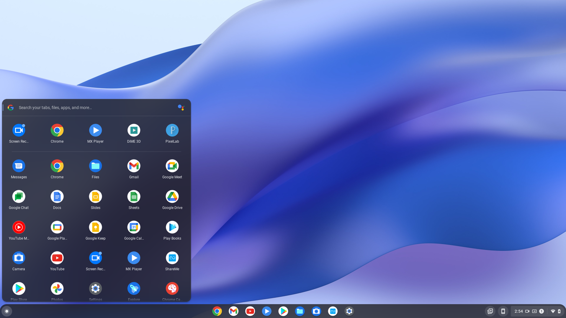Click the Wi-Fi status icon
Viewport: 566px width, 318px height.
coord(553,311)
